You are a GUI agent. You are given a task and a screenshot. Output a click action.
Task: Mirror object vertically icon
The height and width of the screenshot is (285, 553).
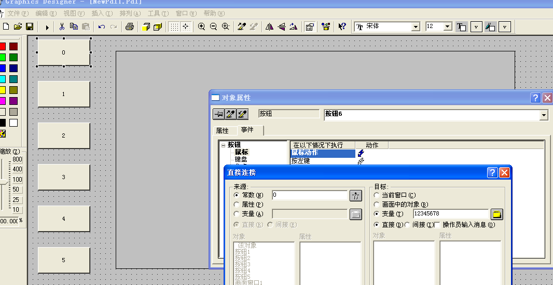point(282,26)
